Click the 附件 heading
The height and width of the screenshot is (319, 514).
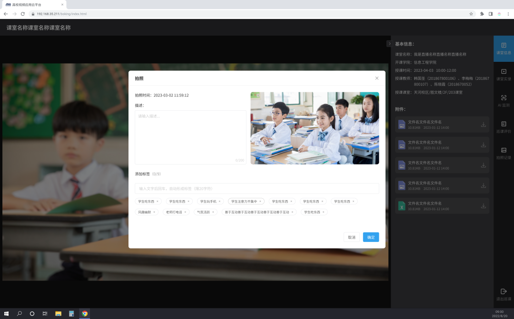tap(400, 109)
